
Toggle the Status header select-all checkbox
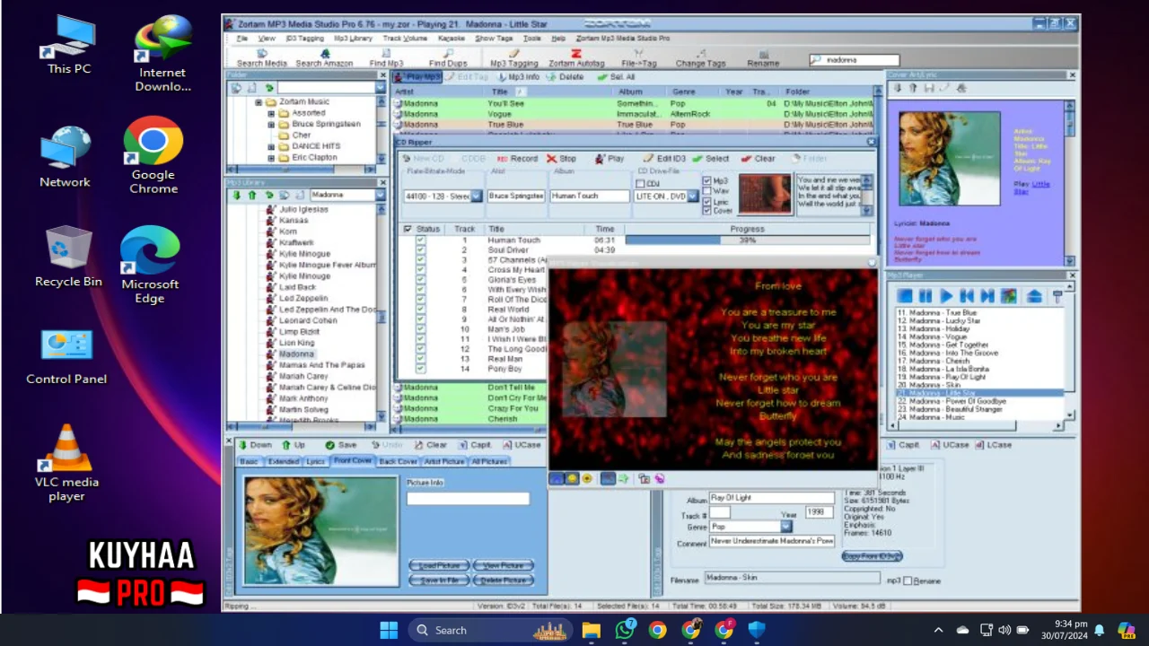coord(408,229)
